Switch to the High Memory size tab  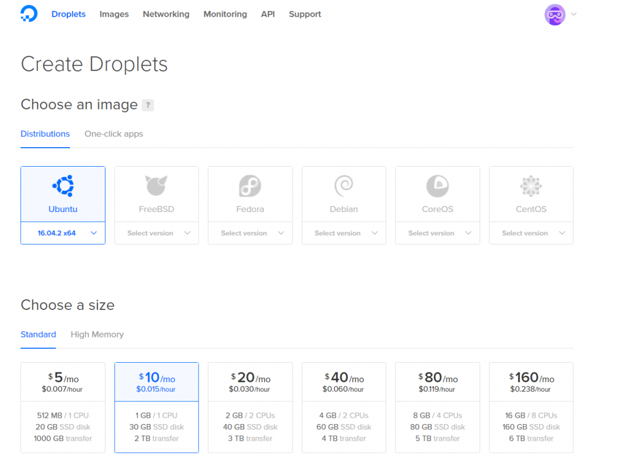coord(98,335)
